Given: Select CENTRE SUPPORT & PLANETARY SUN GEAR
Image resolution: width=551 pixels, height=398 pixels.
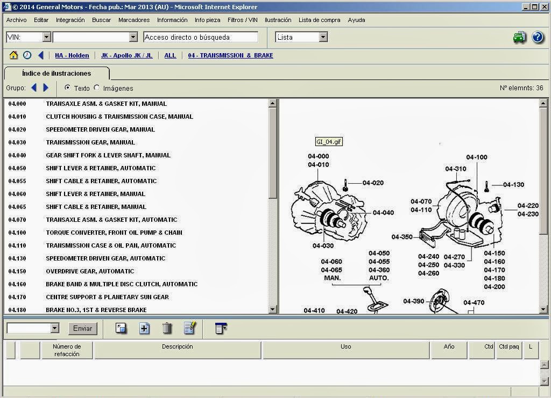Looking at the screenshot, I should click(136, 297).
